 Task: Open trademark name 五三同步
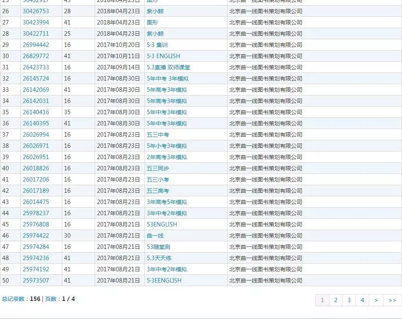158,168
